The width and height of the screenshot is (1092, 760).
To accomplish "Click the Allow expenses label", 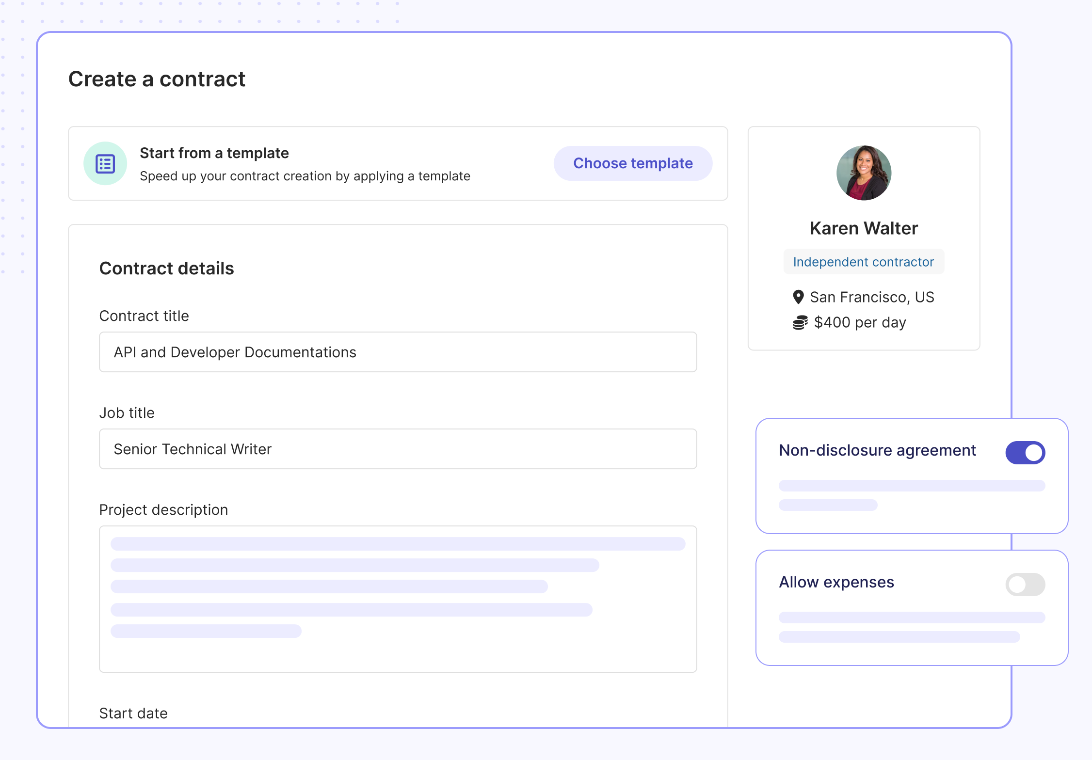I will point(836,582).
